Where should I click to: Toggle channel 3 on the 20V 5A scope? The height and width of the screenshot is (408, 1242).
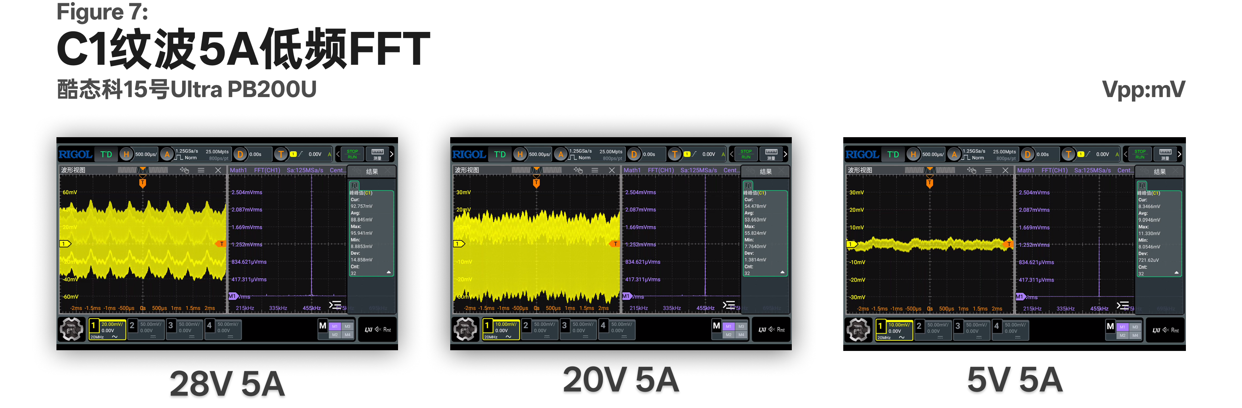click(x=579, y=330)
